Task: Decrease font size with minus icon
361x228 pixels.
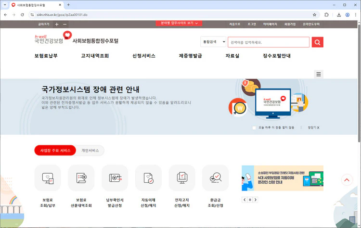Action: coord(65,24)
